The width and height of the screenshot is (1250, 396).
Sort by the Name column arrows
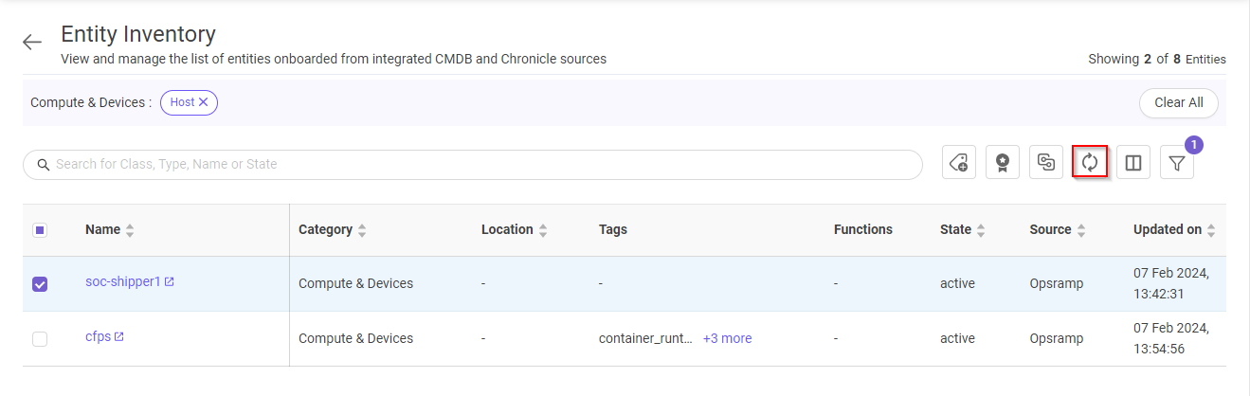[130, 230]
